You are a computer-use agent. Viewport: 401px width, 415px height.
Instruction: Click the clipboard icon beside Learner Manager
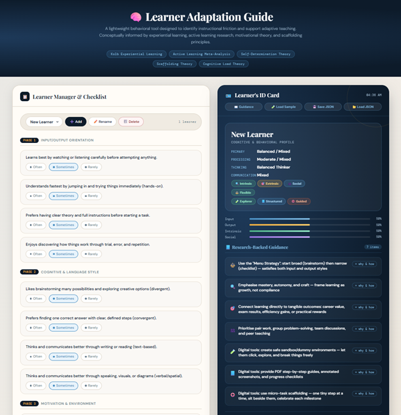click(x=25, y=96)
